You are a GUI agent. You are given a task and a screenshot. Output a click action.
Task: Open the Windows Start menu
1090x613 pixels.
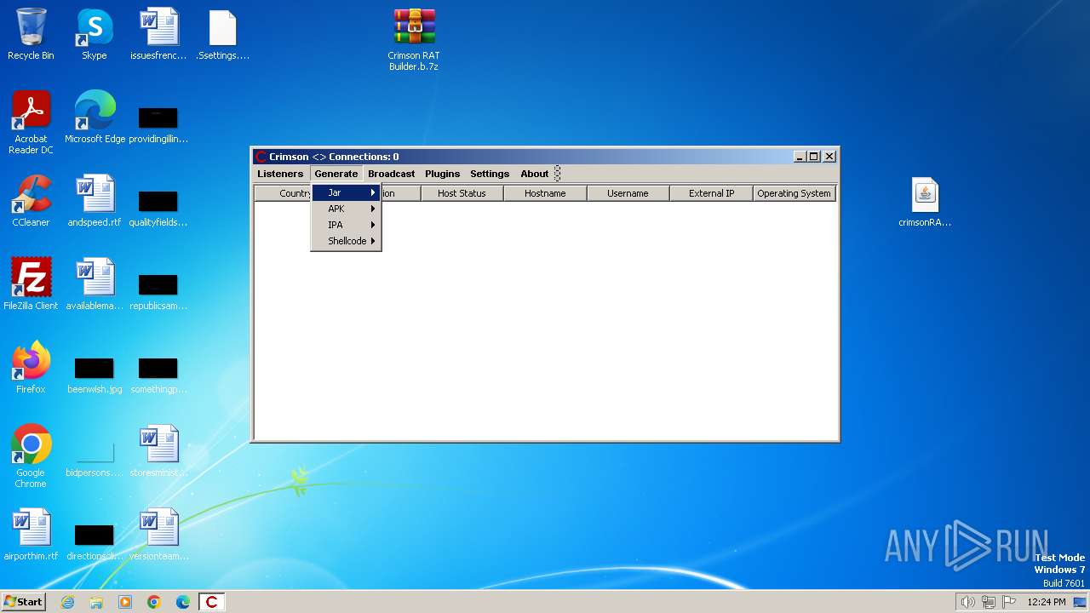click(23, 602)
